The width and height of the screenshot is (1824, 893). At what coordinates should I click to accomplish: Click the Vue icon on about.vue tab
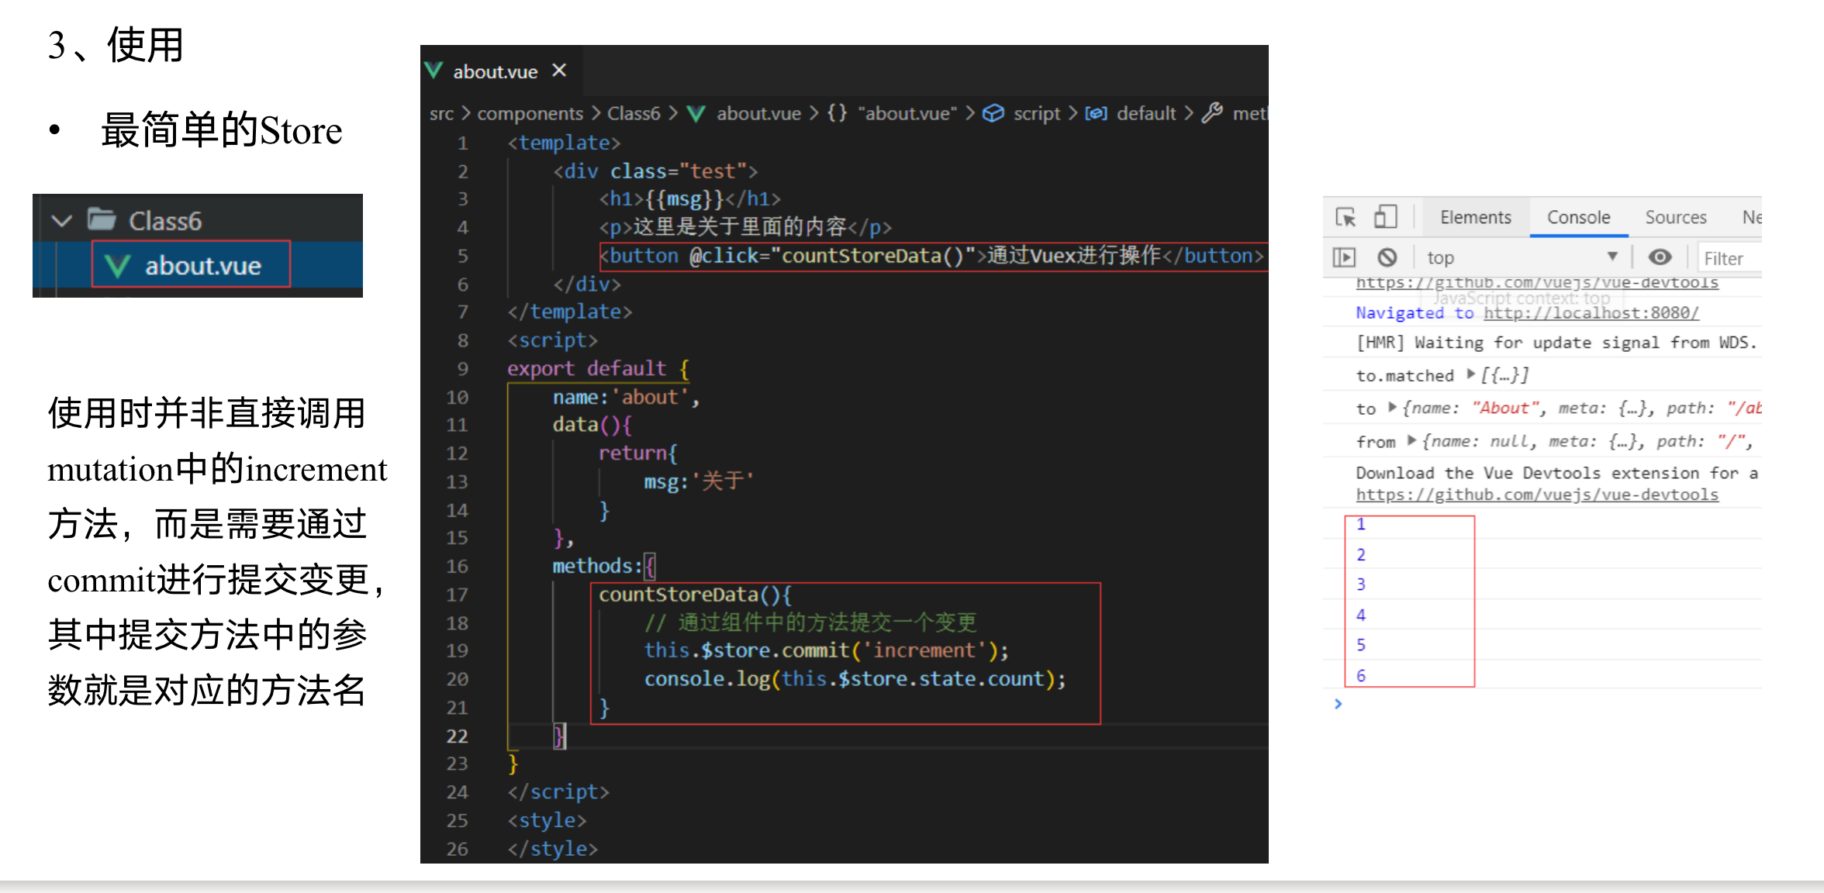click(x=434, y=71)
